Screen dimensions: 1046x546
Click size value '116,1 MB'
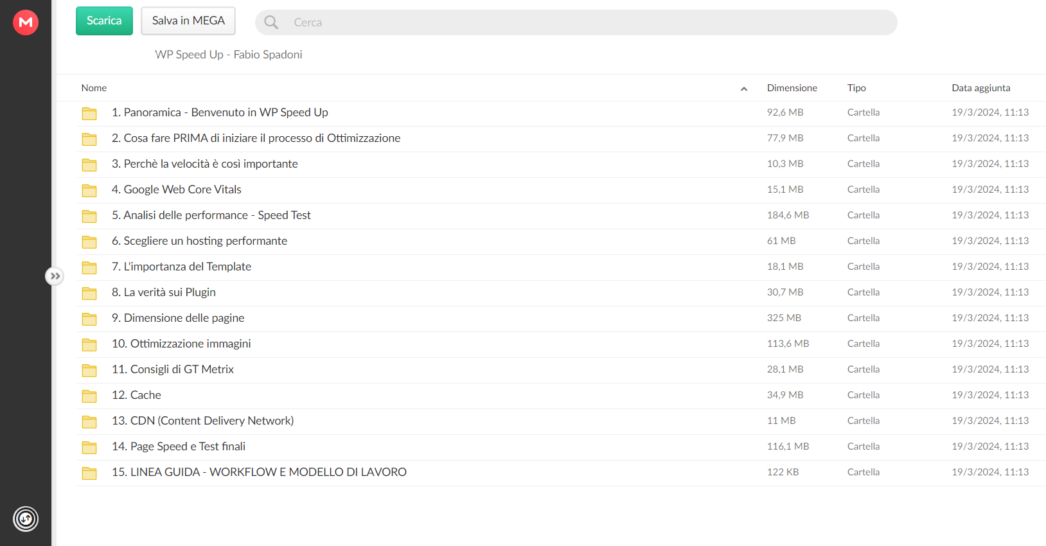788,446
